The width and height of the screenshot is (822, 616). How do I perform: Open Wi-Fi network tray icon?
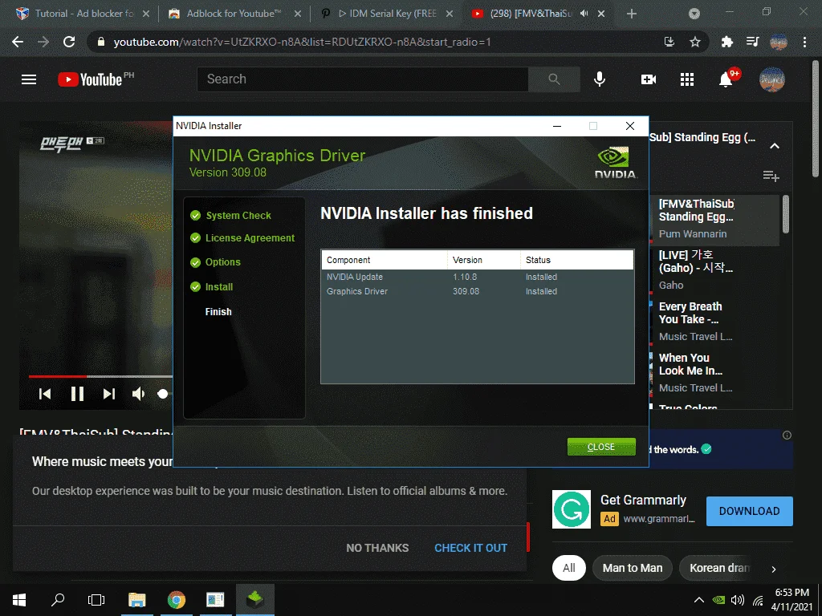pos(758,600)
